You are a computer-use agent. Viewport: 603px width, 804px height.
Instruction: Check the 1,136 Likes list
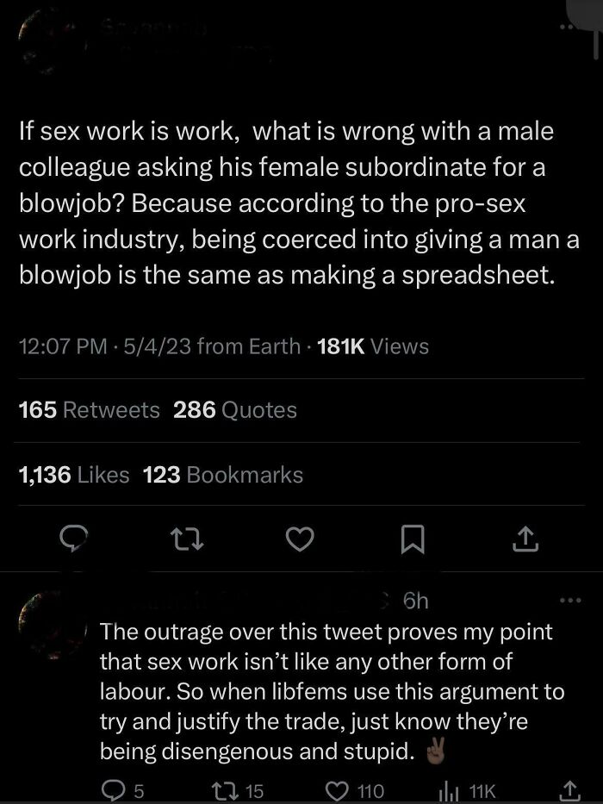coord(73,474)
